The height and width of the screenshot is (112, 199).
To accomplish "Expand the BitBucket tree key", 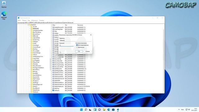I will point(30,36).
